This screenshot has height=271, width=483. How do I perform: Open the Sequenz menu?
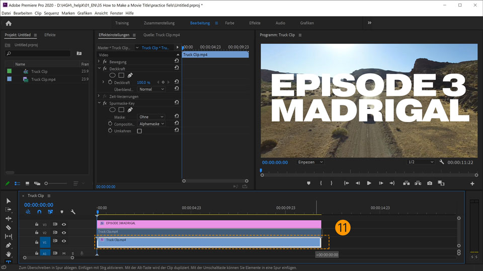(x=51, y=13)
